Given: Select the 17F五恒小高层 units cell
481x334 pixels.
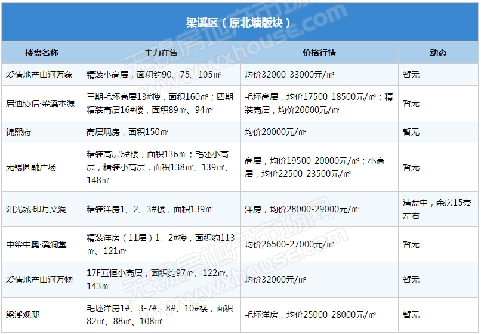Looking at the screenshot, I should pyautogui.click(x=160, y=280).
